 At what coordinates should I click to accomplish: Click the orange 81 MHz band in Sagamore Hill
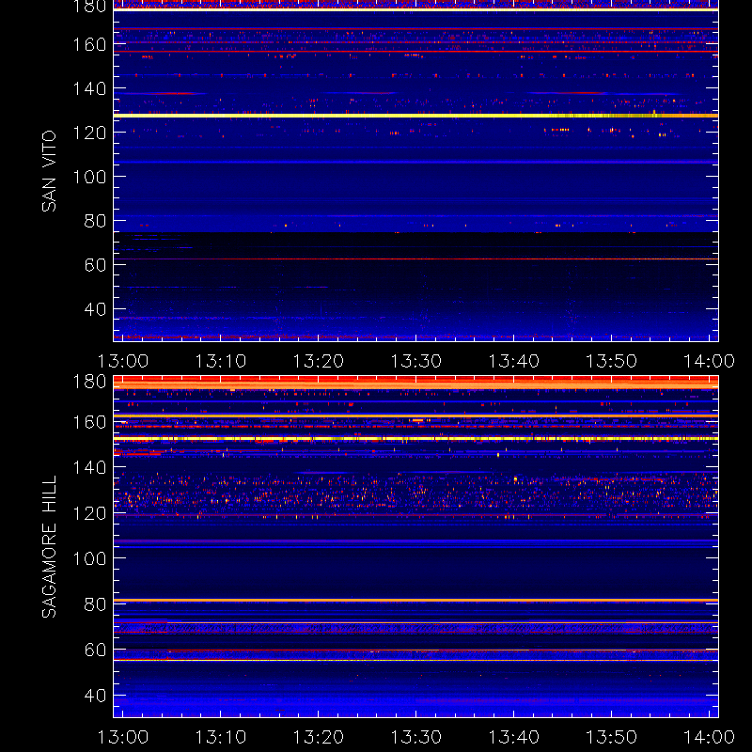415,600
